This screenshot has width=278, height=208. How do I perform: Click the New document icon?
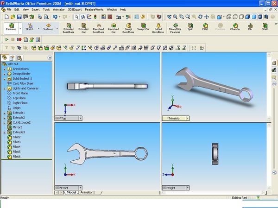click(6, 17)
